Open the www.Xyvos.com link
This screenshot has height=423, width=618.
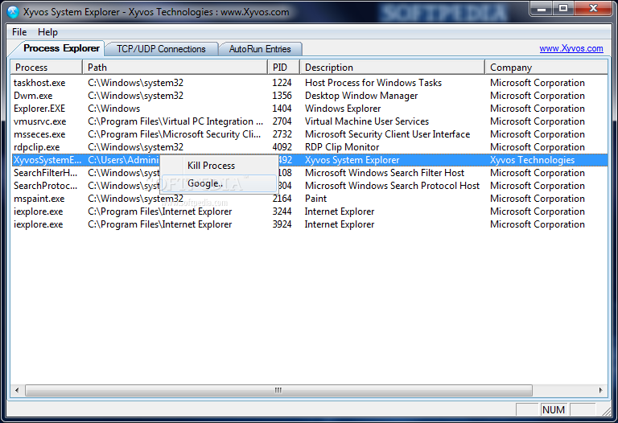(571, 48)
